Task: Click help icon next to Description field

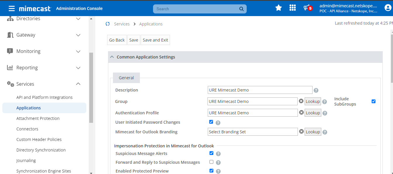Action: 316,90
